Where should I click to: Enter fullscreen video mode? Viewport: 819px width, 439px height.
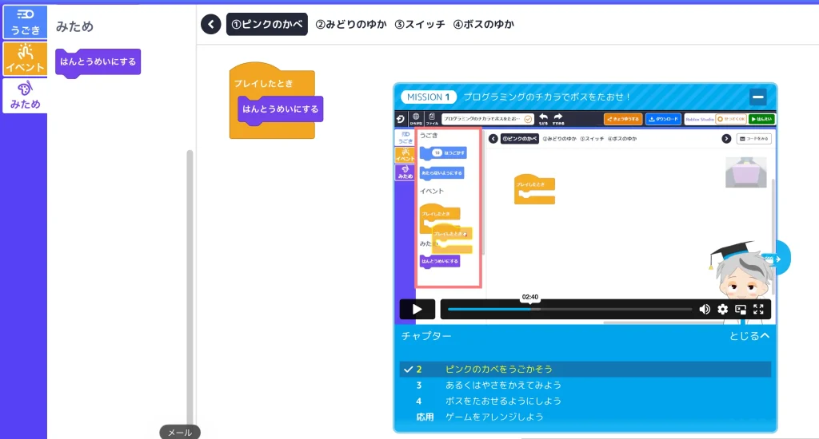(x=758, y=309)
